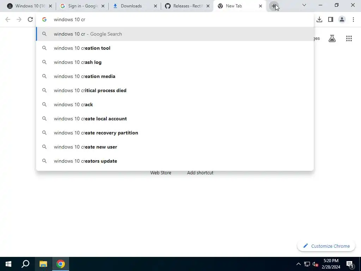Image resolution: width=361 pixels, height=271 pixels.
Task: Pick the 'windows 10 crash log' suggestion
Action: pos(175,62)
